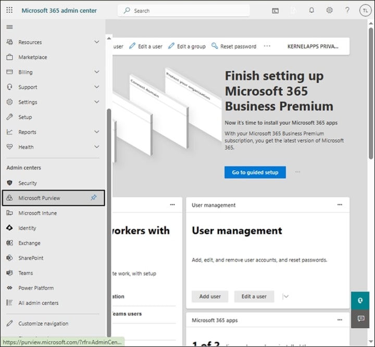Click the Microsoft Intune icon
Screen dimensions: 375x347
click(9, 213)
